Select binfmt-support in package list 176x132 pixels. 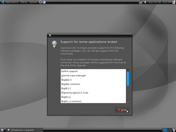(x=93, y=71)
